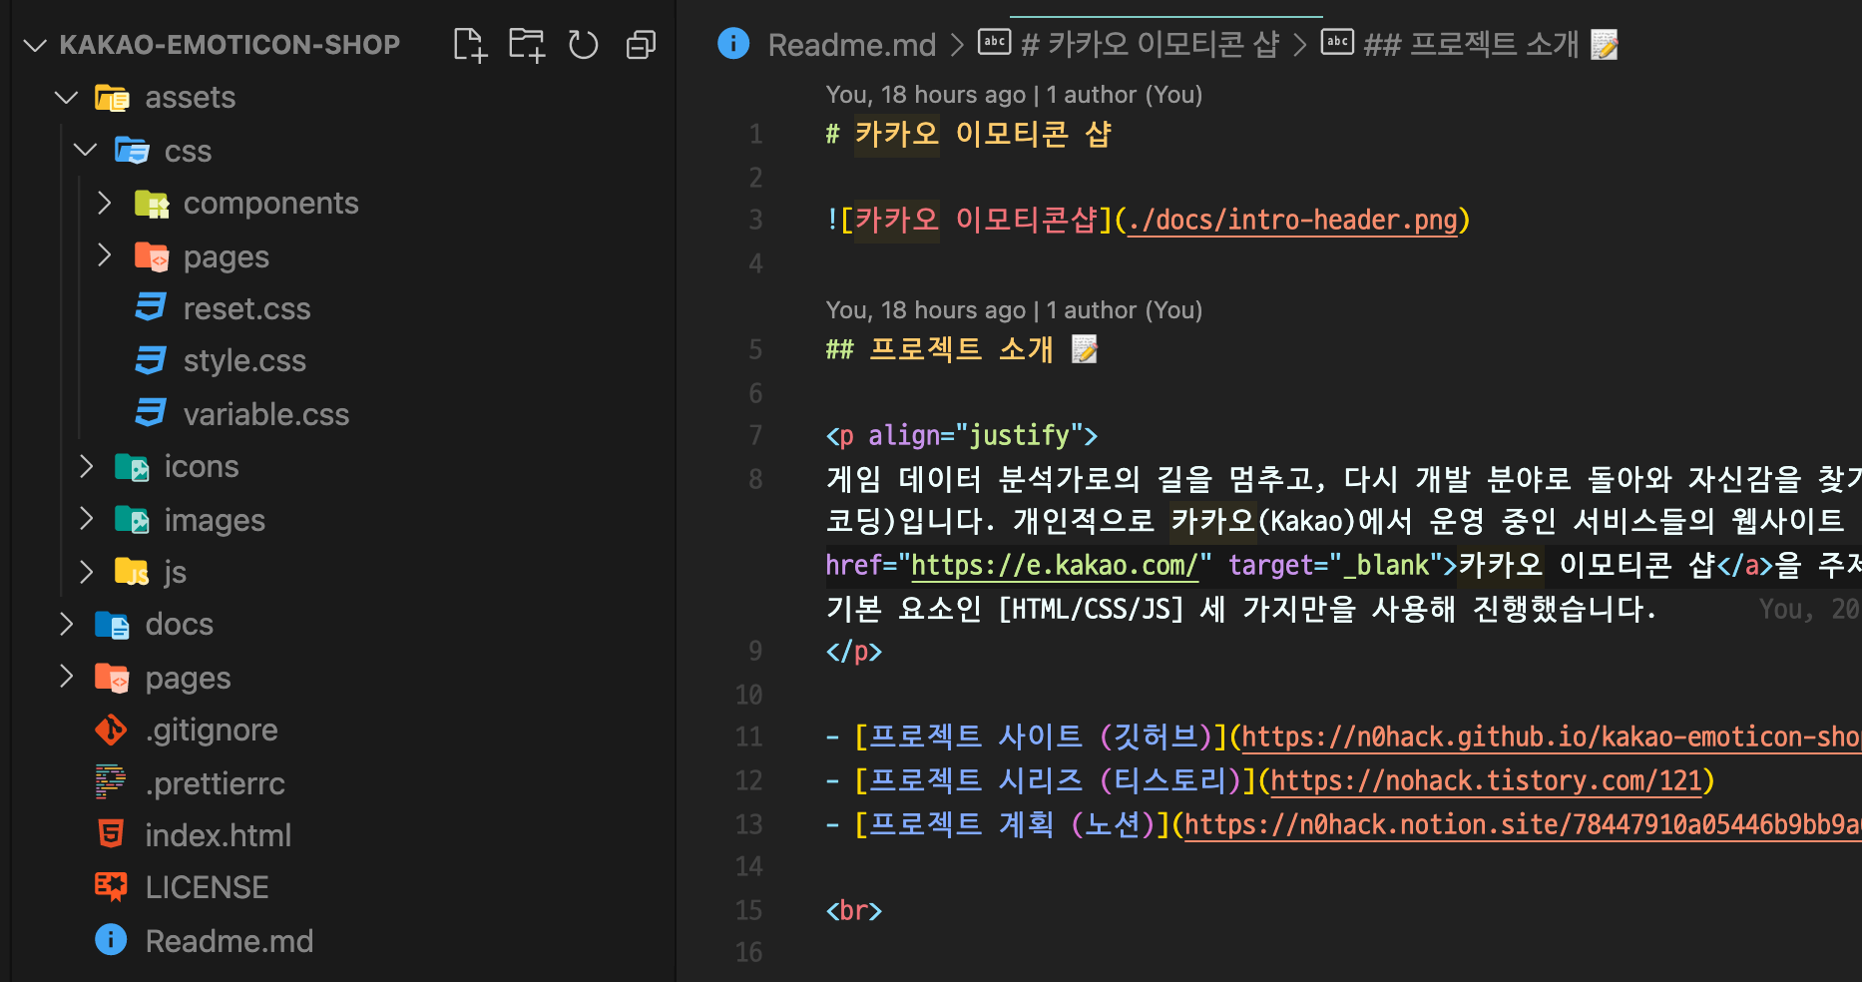This screenshot has width=1862, height=982.
Task: Click the css folder icon
Action: tap(132, 151)
